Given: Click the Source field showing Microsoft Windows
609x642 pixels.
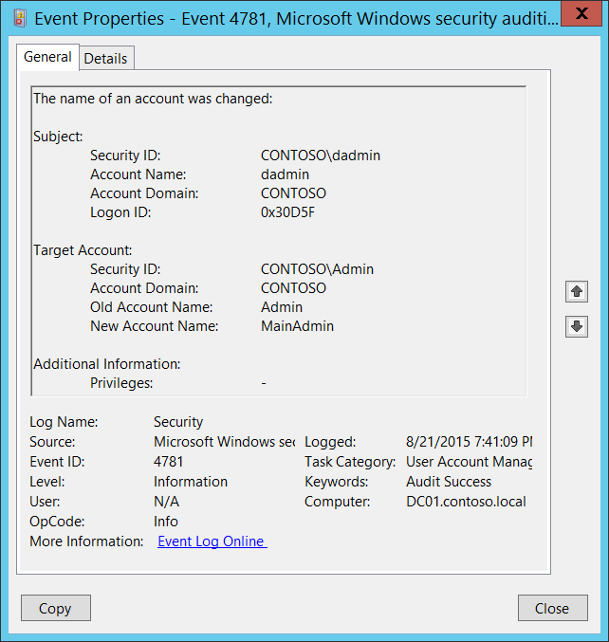Looking at the screenshot, I should click(x=224, y=442).
